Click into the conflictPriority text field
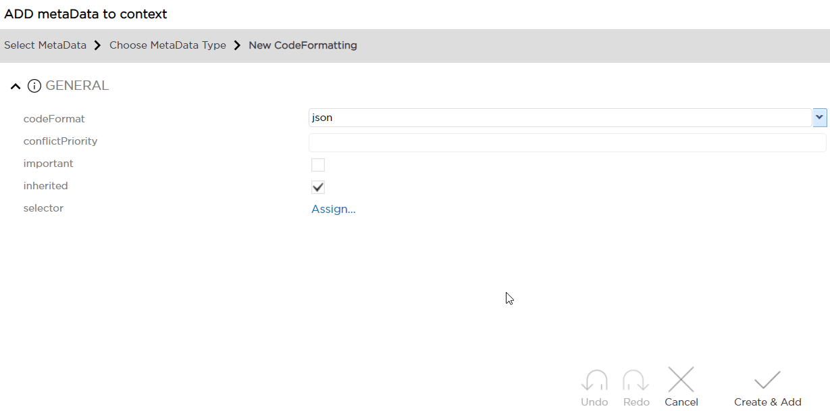The image size is (830, 411). coord(567,143)
